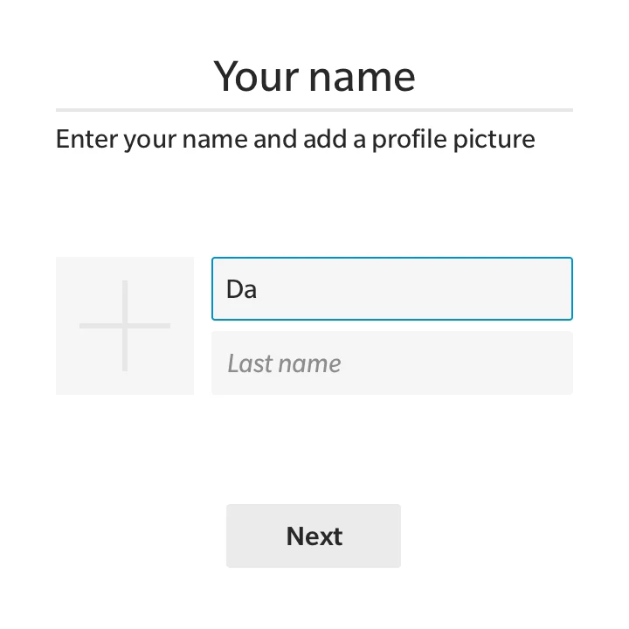Image resolution: width=629 pixels, height=629 pixels.
Task: Click the Last name input field
Action: click(391, 363)
